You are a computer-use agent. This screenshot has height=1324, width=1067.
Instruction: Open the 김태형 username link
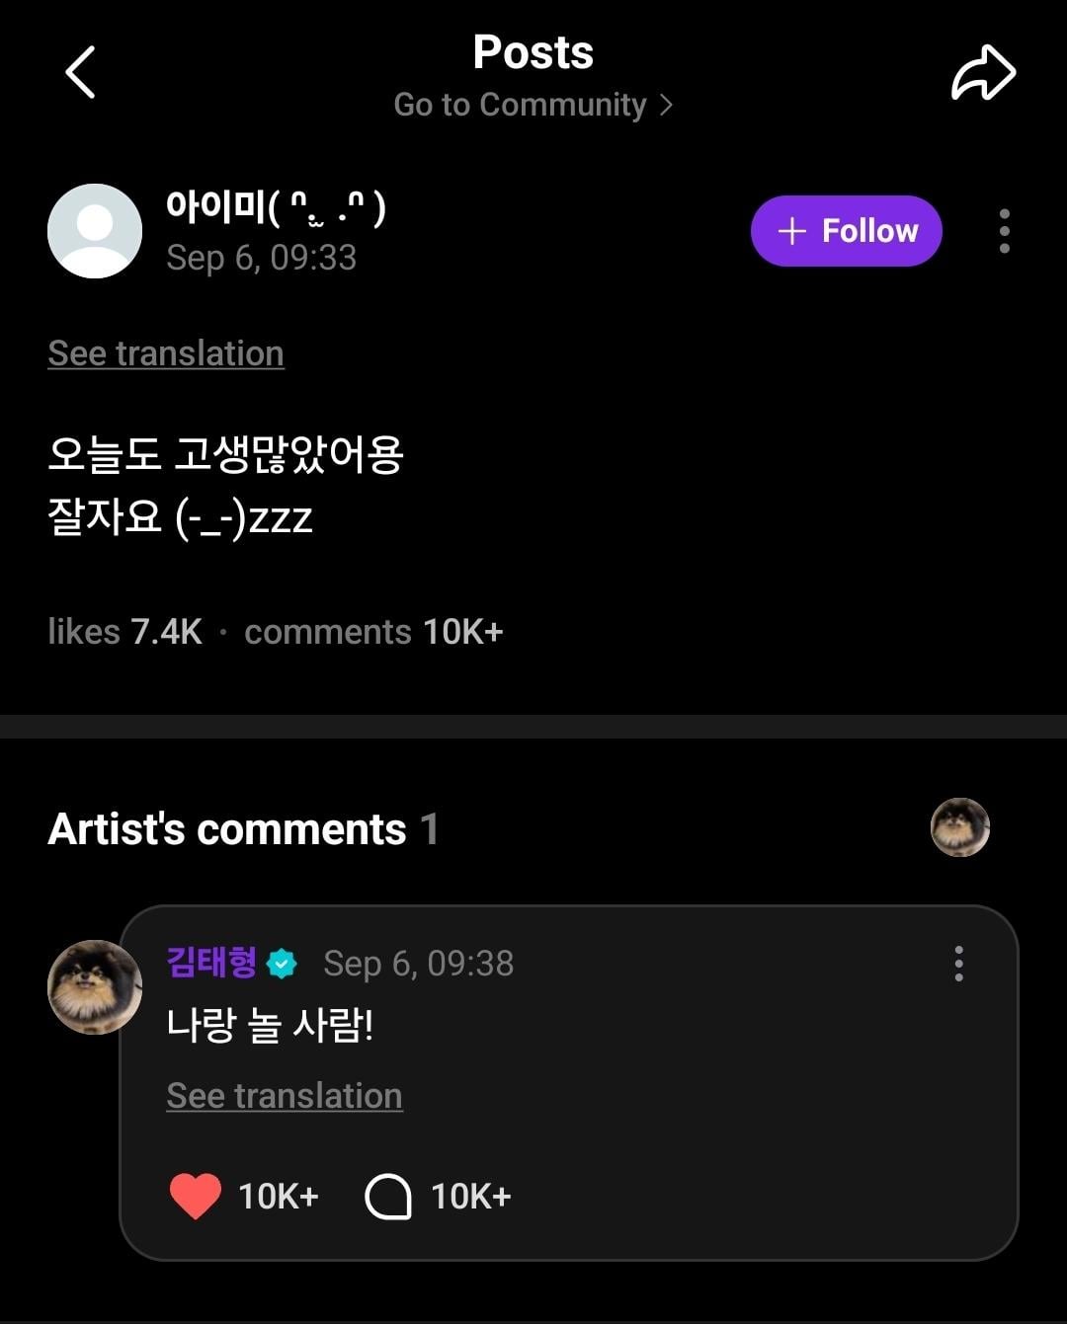click(211, 962)
